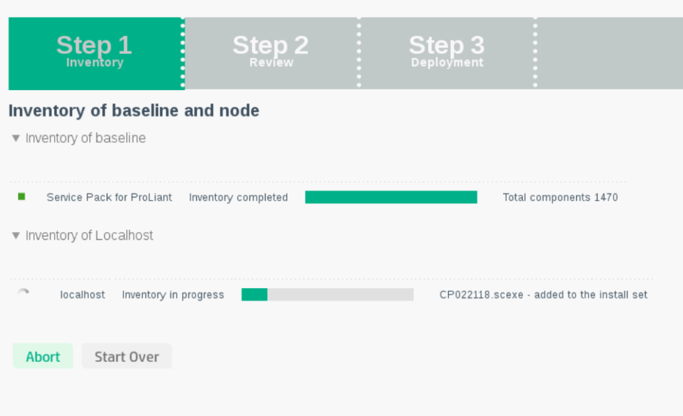Click the Inventory of Localhost section label
The width and height of the screenshot is (683, 416).
click(x=89, y=236)
